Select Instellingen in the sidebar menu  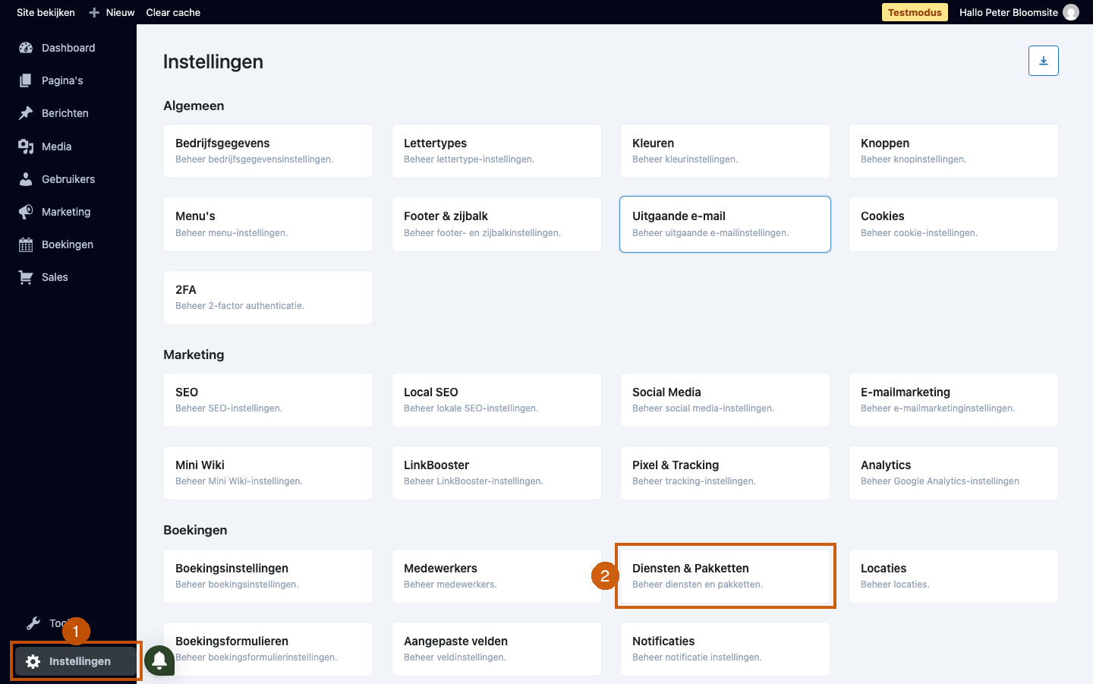(75, 661)
